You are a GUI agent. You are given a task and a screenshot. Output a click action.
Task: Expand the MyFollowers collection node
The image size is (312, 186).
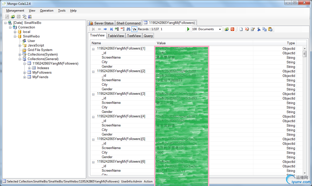25,73
